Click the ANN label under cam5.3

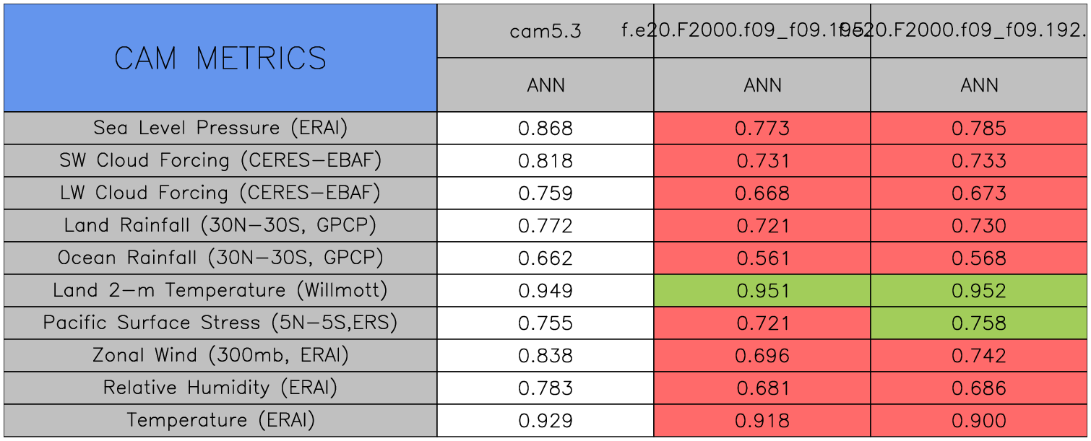[x=545, y=85]
